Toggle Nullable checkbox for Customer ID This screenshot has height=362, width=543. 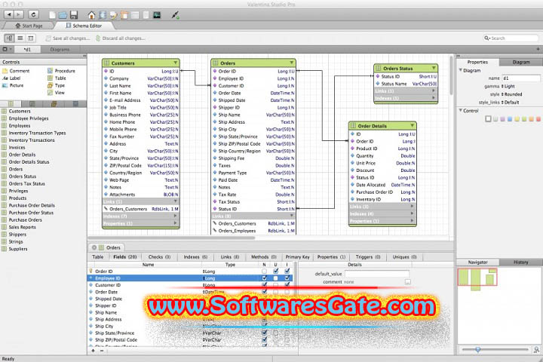click(264, 285)
